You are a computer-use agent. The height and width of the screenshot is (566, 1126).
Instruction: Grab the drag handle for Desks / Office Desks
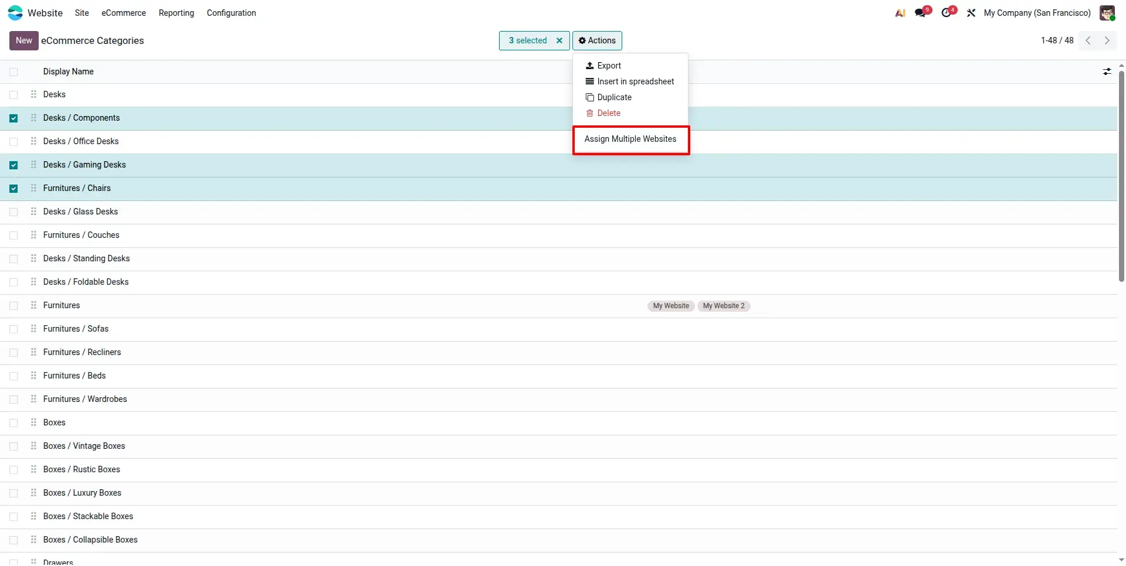point(33,141)
